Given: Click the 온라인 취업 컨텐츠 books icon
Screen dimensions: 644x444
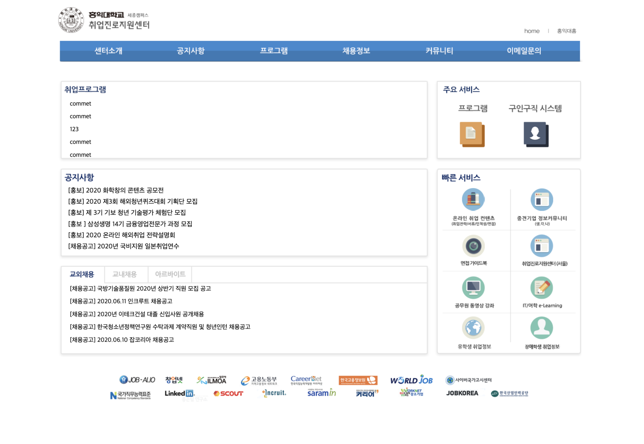Looking at the screenshot, I should (473, 199).
